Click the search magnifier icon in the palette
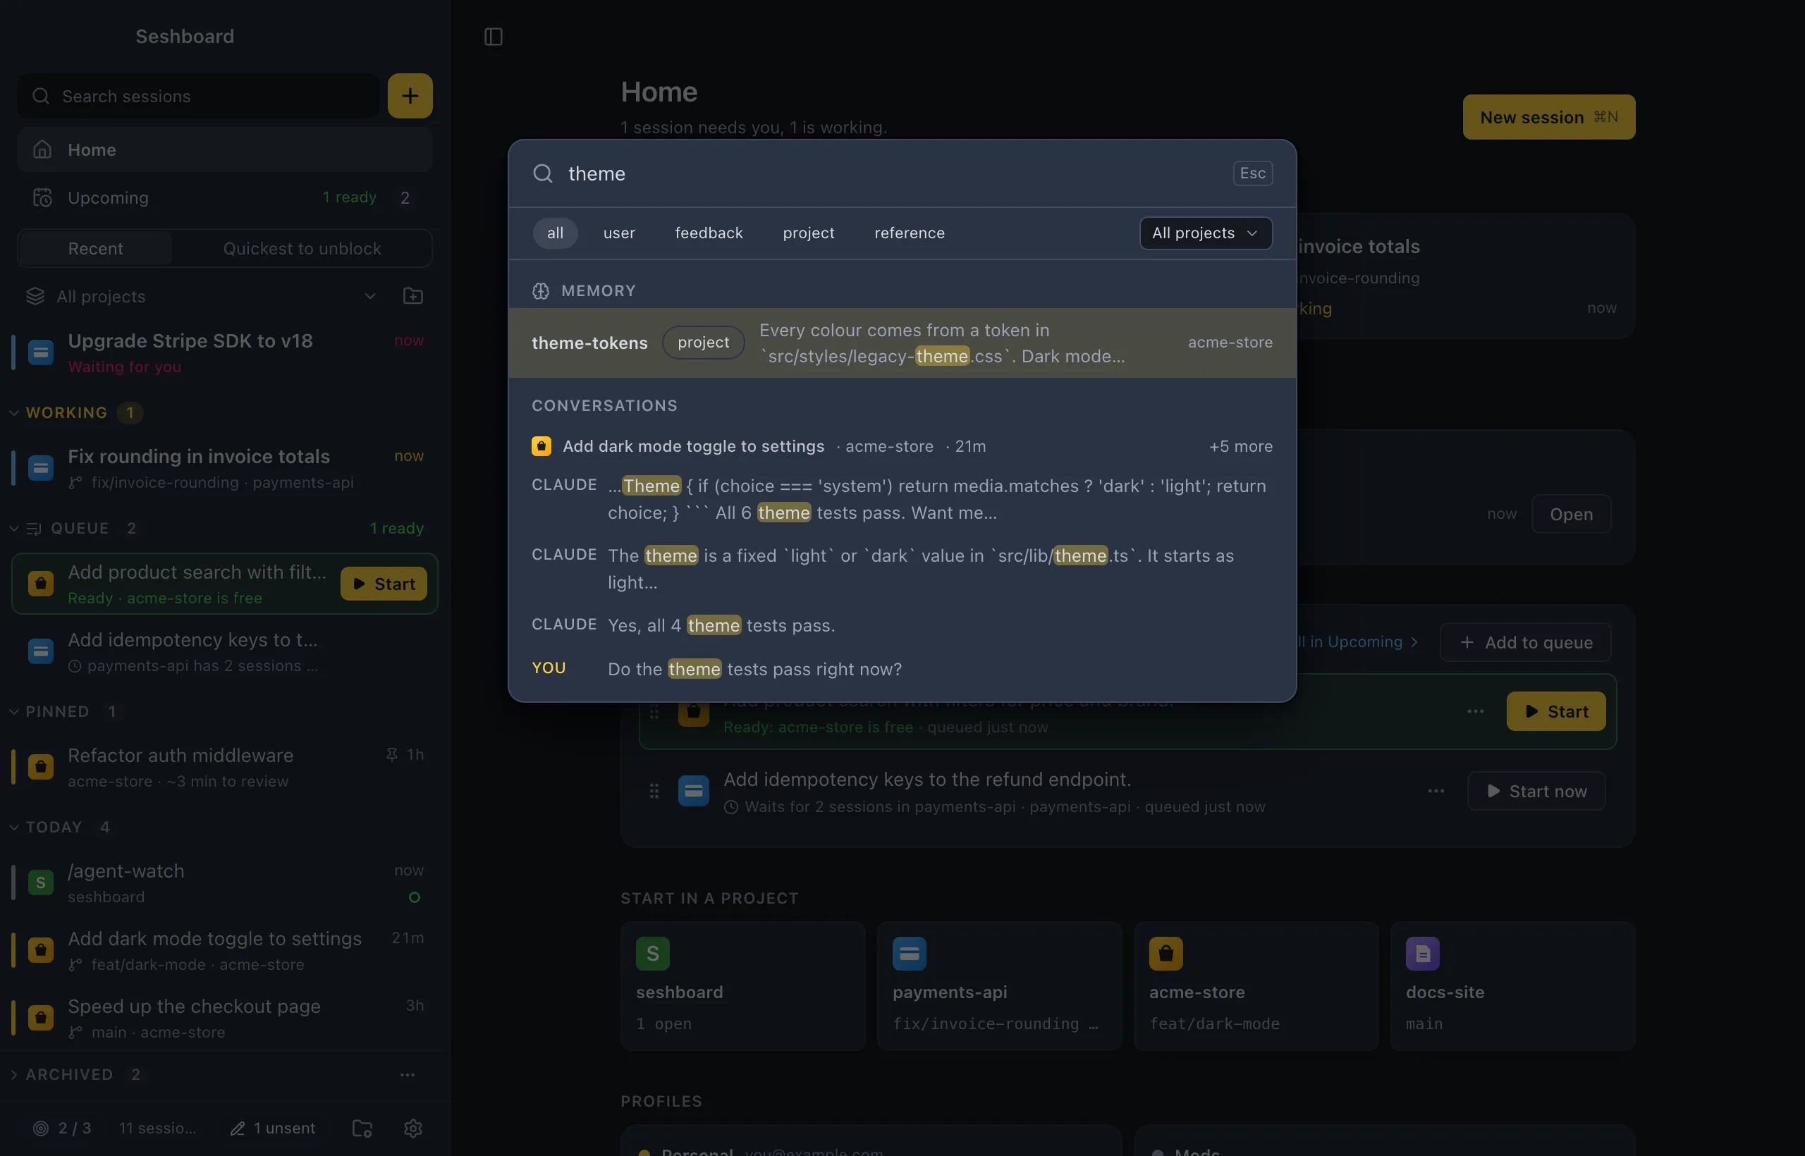The image size is (1805, 1156). [543, 173]
